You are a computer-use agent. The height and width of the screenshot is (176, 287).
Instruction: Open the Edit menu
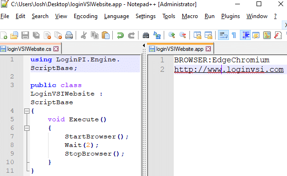[20, 16]
